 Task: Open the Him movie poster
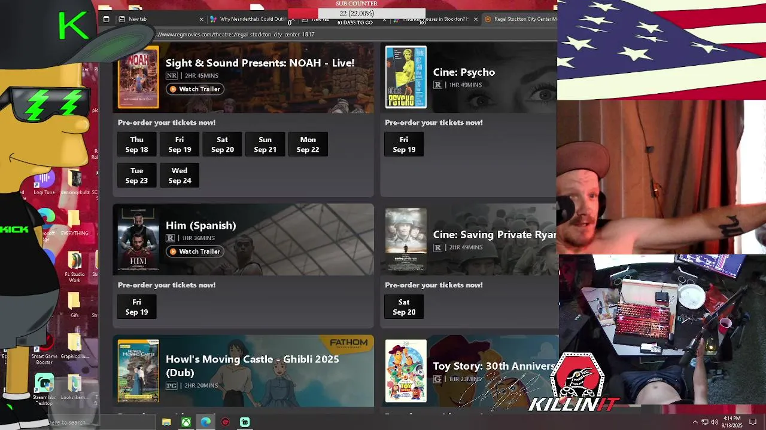point(138,239)
